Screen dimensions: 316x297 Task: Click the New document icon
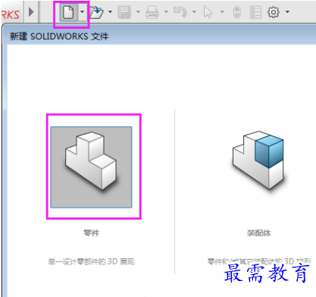(69, 12)
